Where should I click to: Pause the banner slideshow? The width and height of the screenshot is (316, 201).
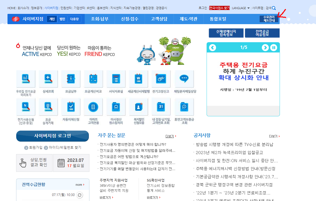pyautogui.click(x=274, y=48)
